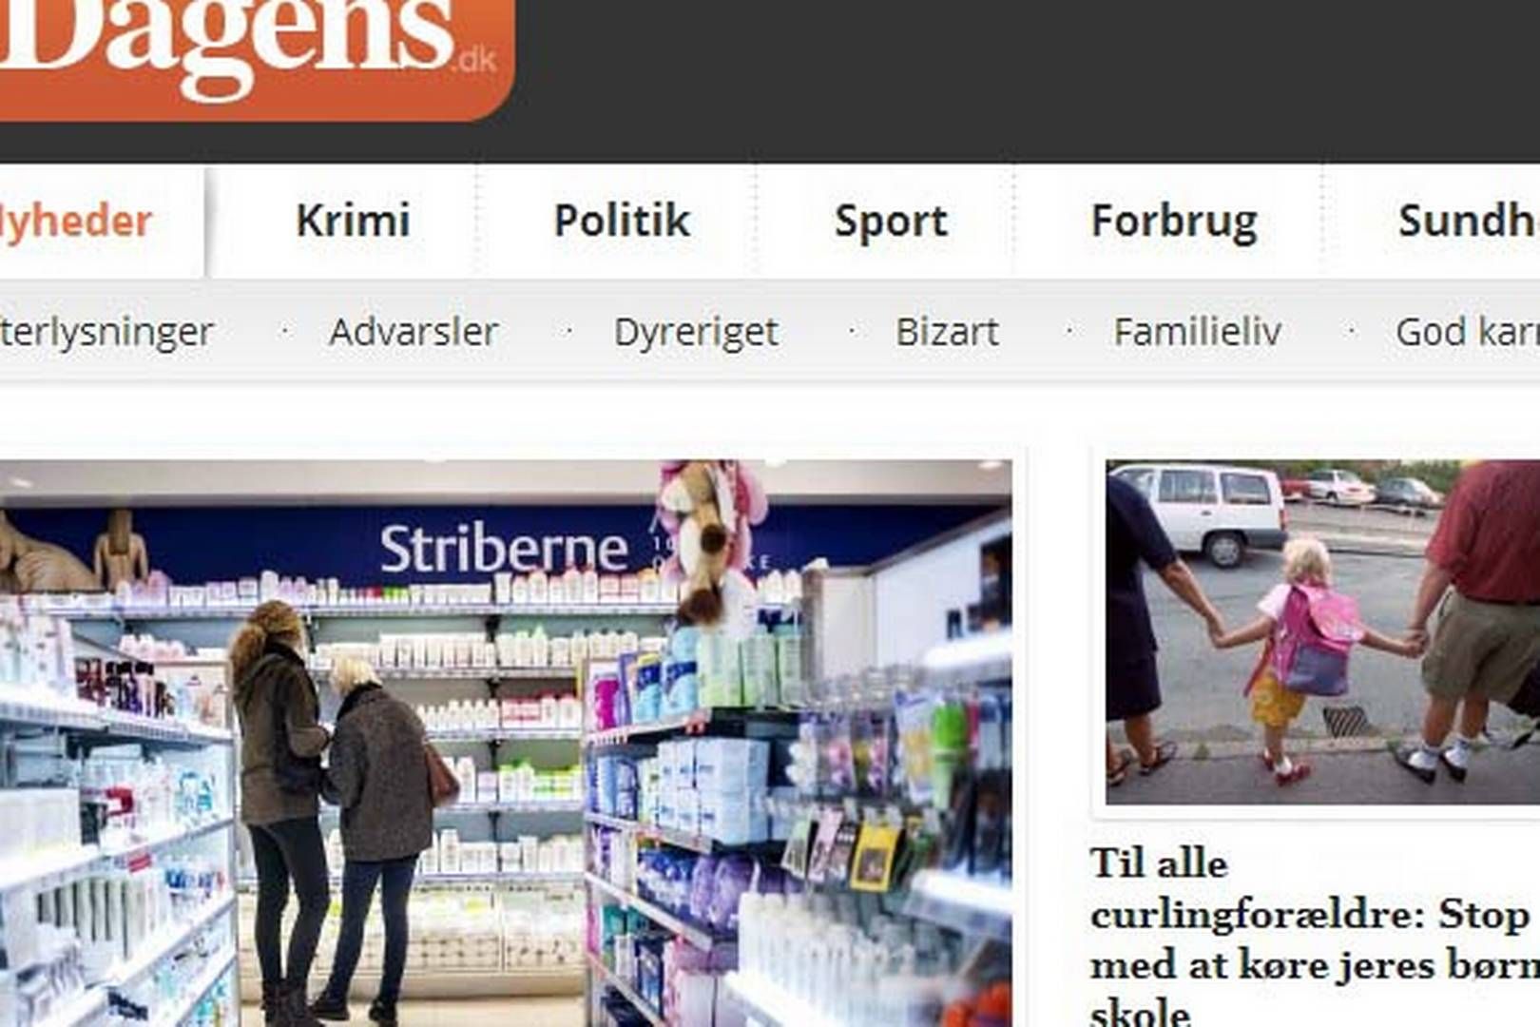The image size is (1540, 1027).
Task: Open the Krimi section
Action: click(353, 221)
